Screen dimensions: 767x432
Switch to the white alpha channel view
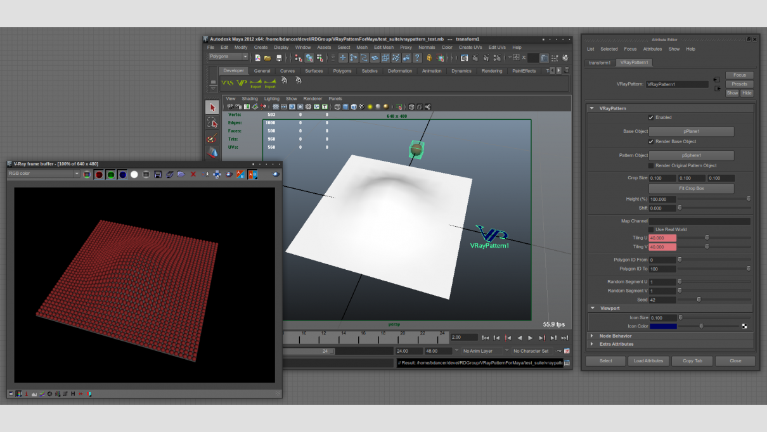(134, 174)
